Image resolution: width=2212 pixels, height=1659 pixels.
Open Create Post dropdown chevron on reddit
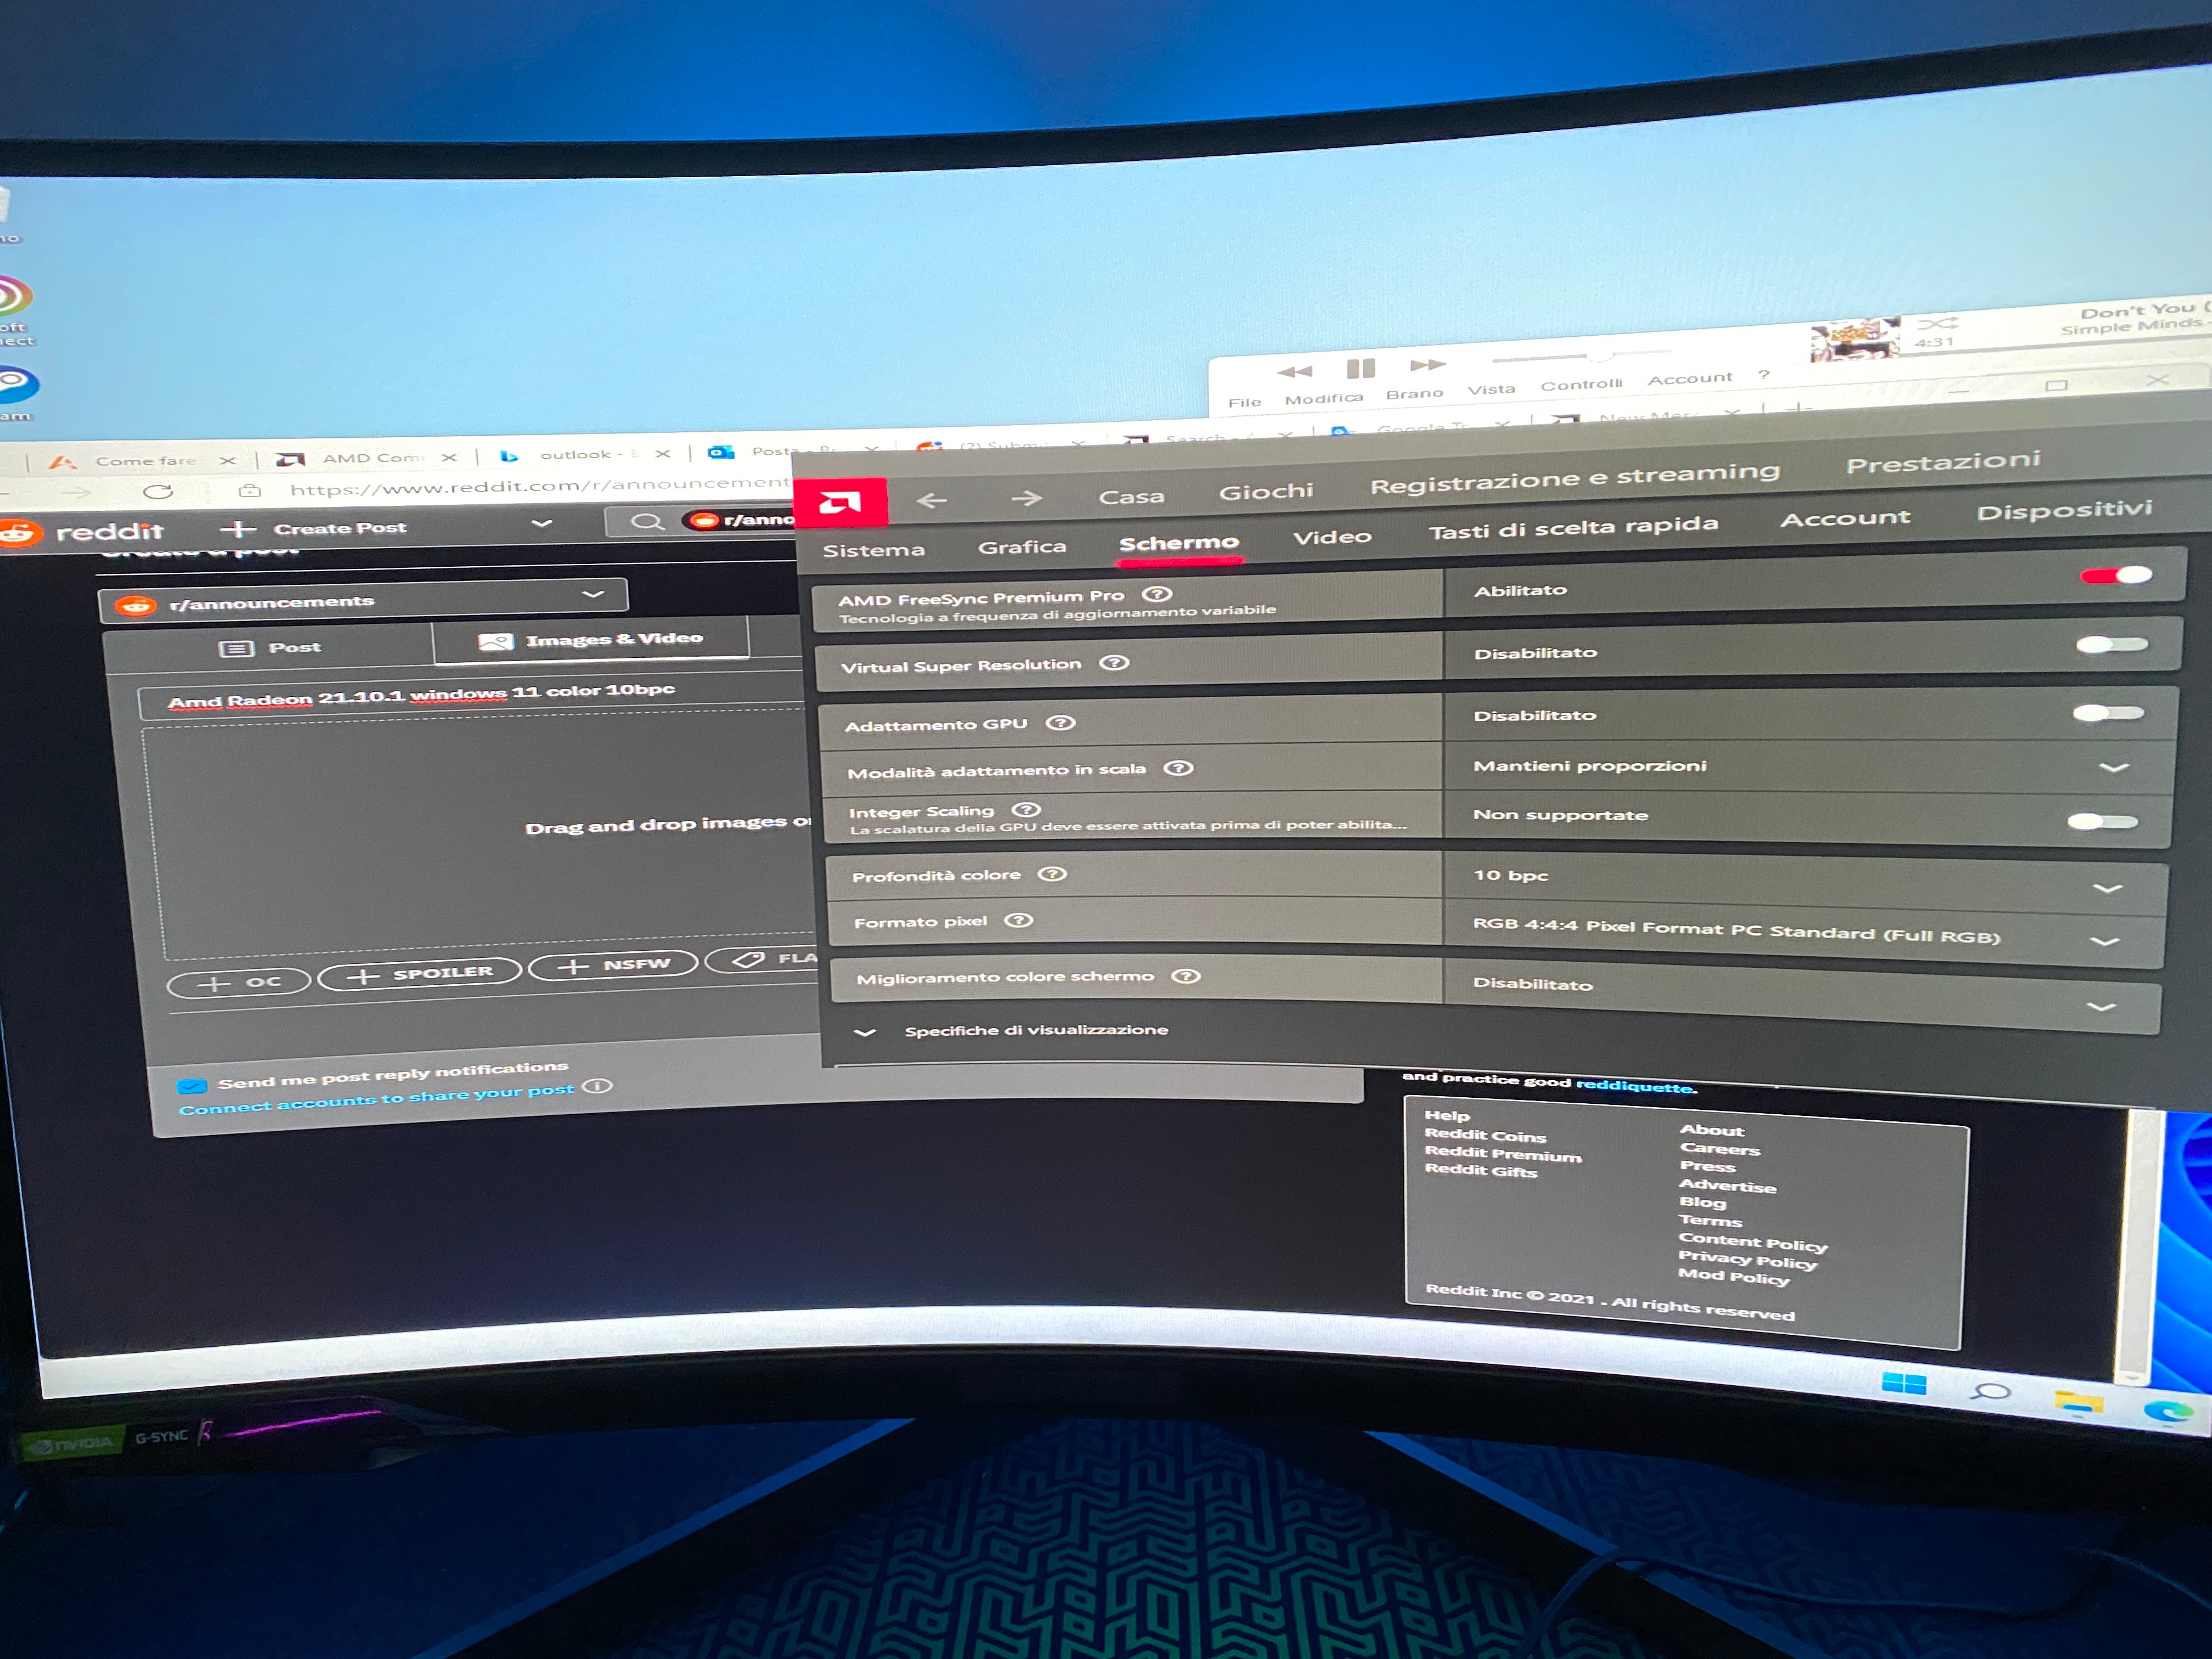(541, 523)
